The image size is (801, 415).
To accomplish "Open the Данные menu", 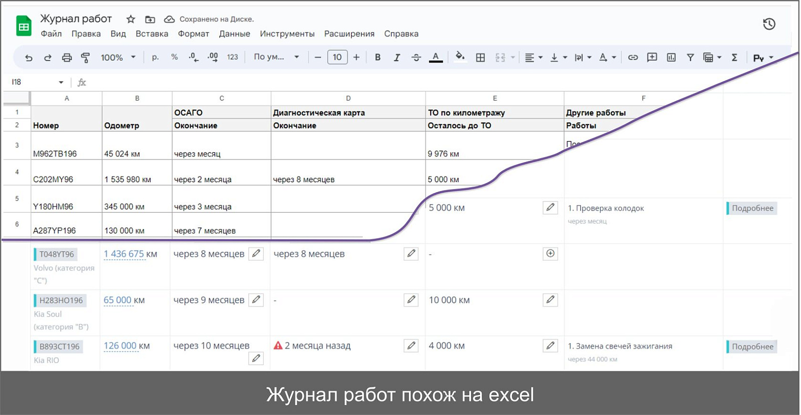I will [x=234, y=33].
